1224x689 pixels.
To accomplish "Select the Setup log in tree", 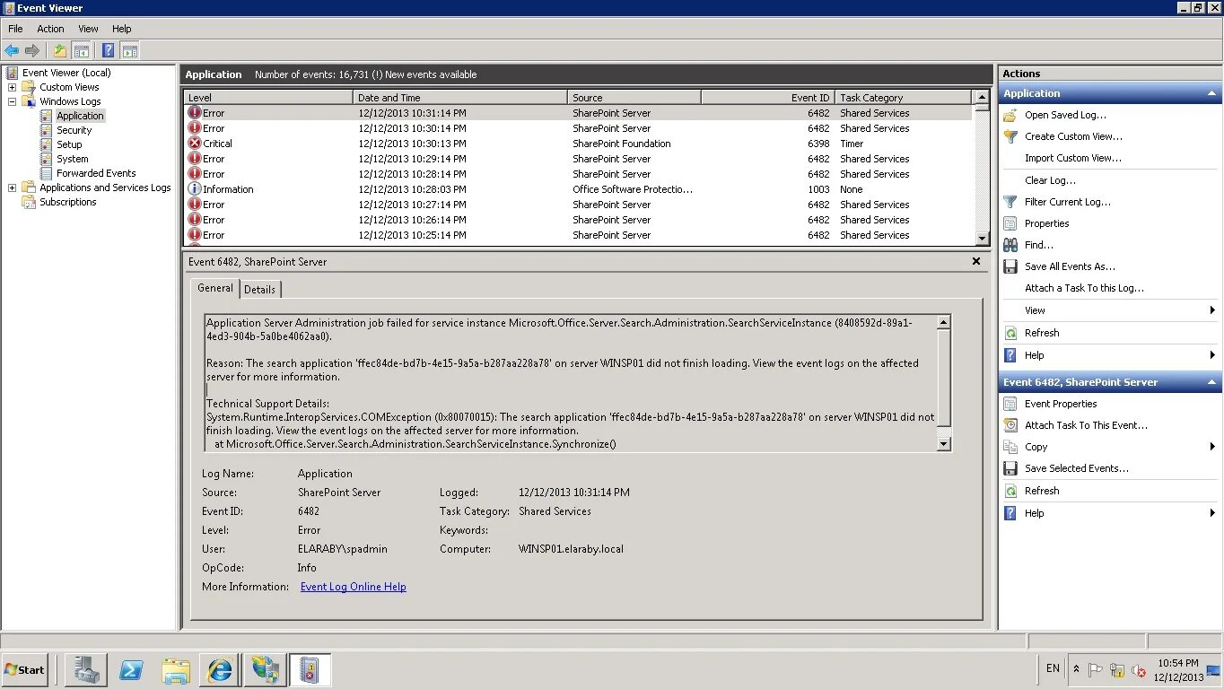I will [x=69, y=144].
